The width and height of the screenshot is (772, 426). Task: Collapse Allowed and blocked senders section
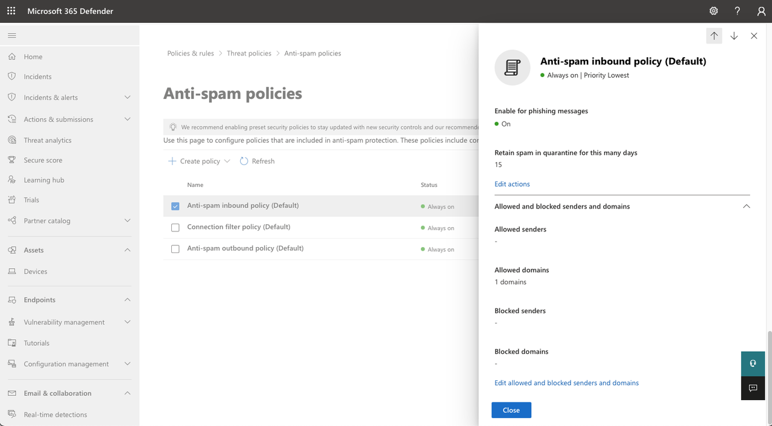pos(746,207)
